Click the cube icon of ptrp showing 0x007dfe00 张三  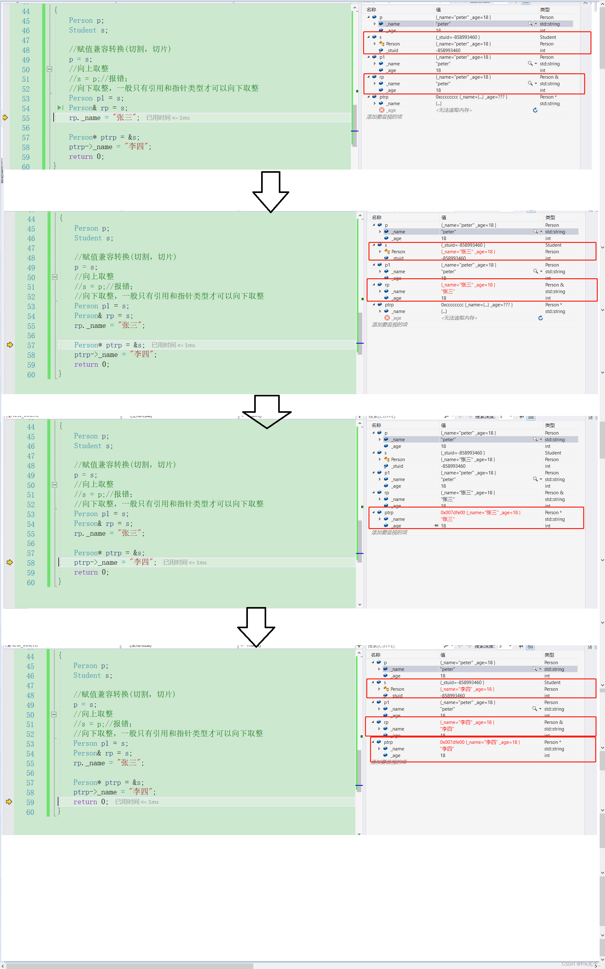(x=379, y=512)
